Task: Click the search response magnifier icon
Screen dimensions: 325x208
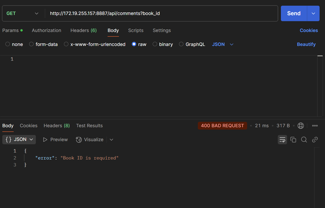Action: 304,140
